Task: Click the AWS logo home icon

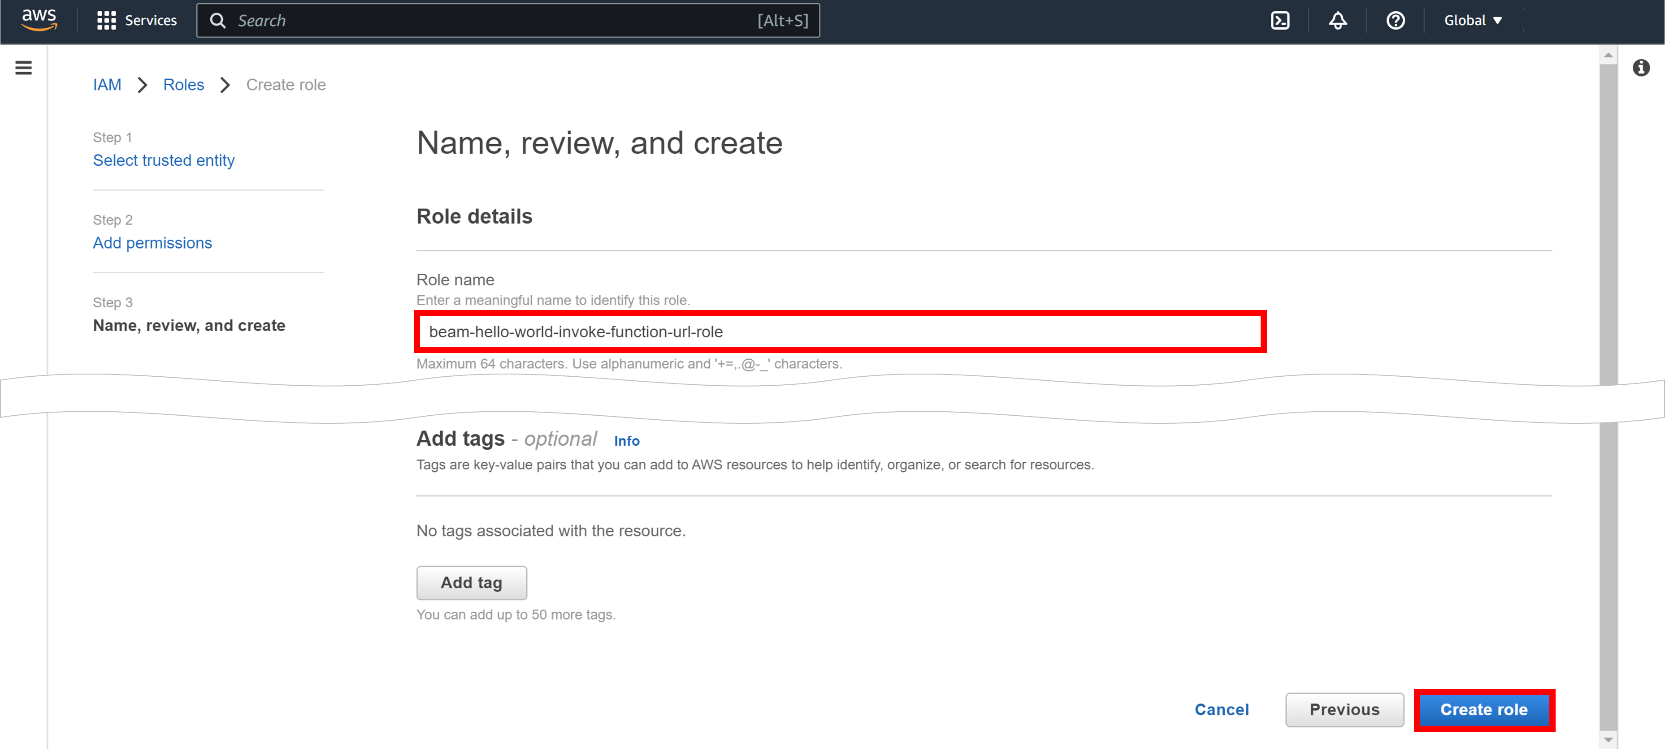Action: [39, 19]
